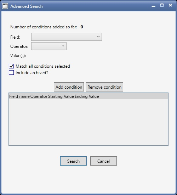Click inside the empty conditions list area
Image resolution: width=177 pixels, height=195 pixels.
coord(88,122)
